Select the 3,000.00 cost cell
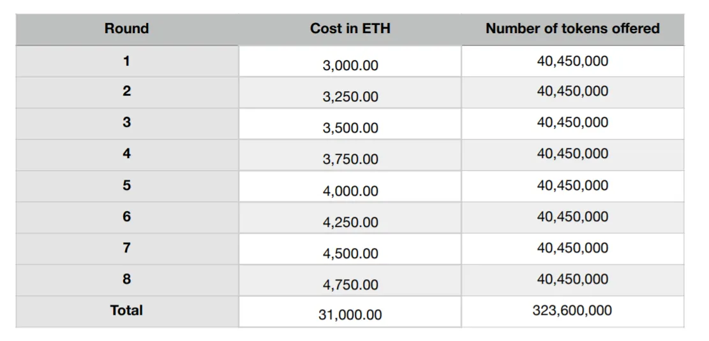This screenshot has width=709, height=341. click(350, 61)
